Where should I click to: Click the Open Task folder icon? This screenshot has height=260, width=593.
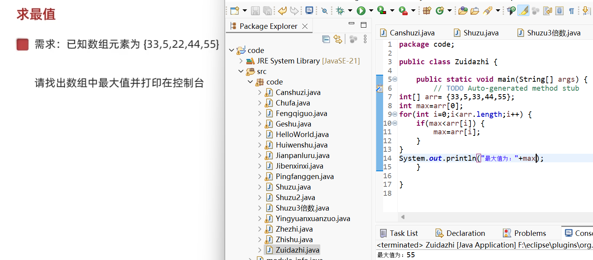475,11
